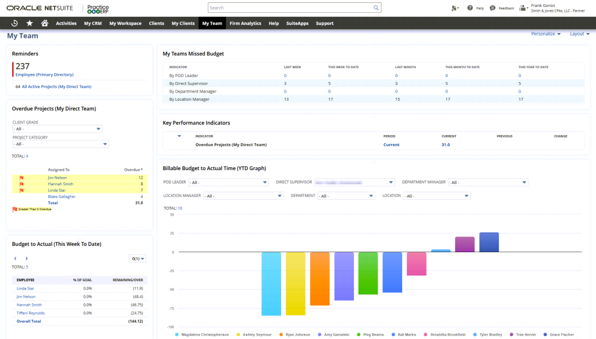
Task: Open the POD LEADER dropdown
Action: [x=230, y=182]
